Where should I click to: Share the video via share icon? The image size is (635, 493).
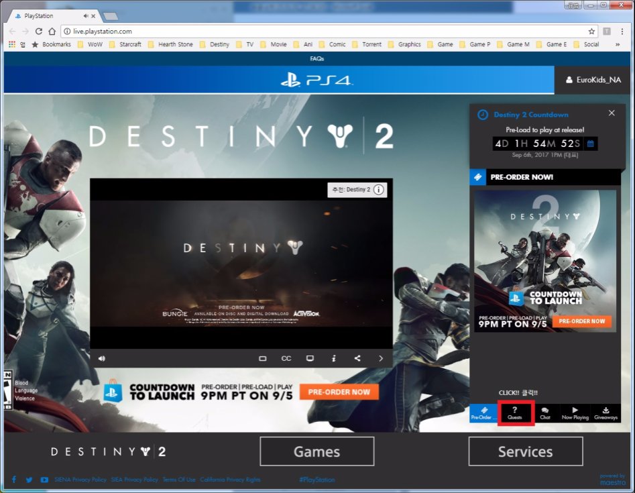(357, 358)
